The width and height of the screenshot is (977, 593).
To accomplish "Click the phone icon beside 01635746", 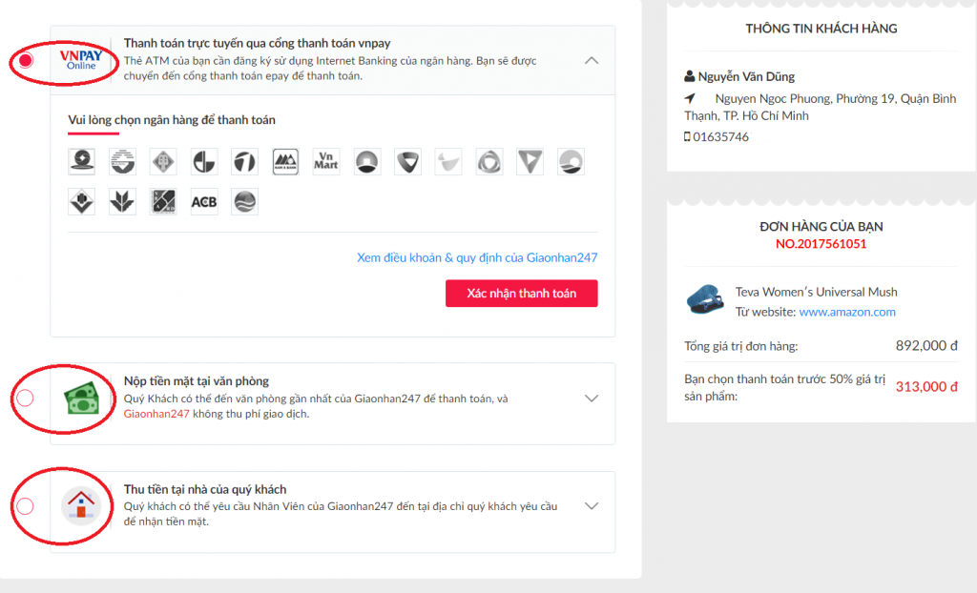I will (687, 136).
